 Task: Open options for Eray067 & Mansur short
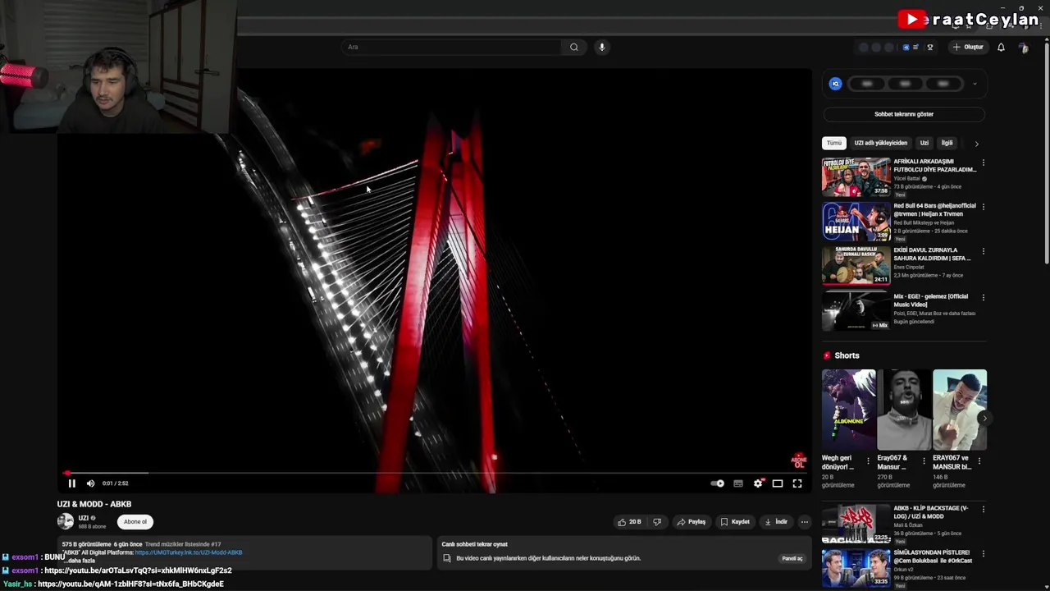tap(924, 460)
